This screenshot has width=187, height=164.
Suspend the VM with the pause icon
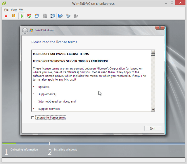pyautogui.click(x=14, y=16)
